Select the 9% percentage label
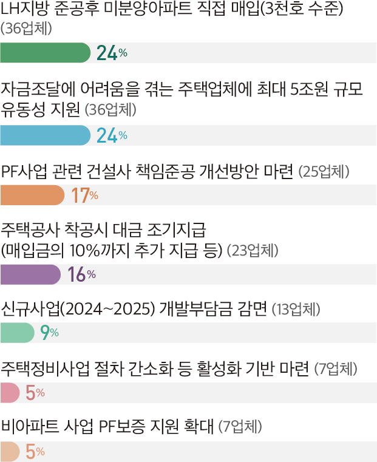The image size is (377, 462). coord(50,333)
